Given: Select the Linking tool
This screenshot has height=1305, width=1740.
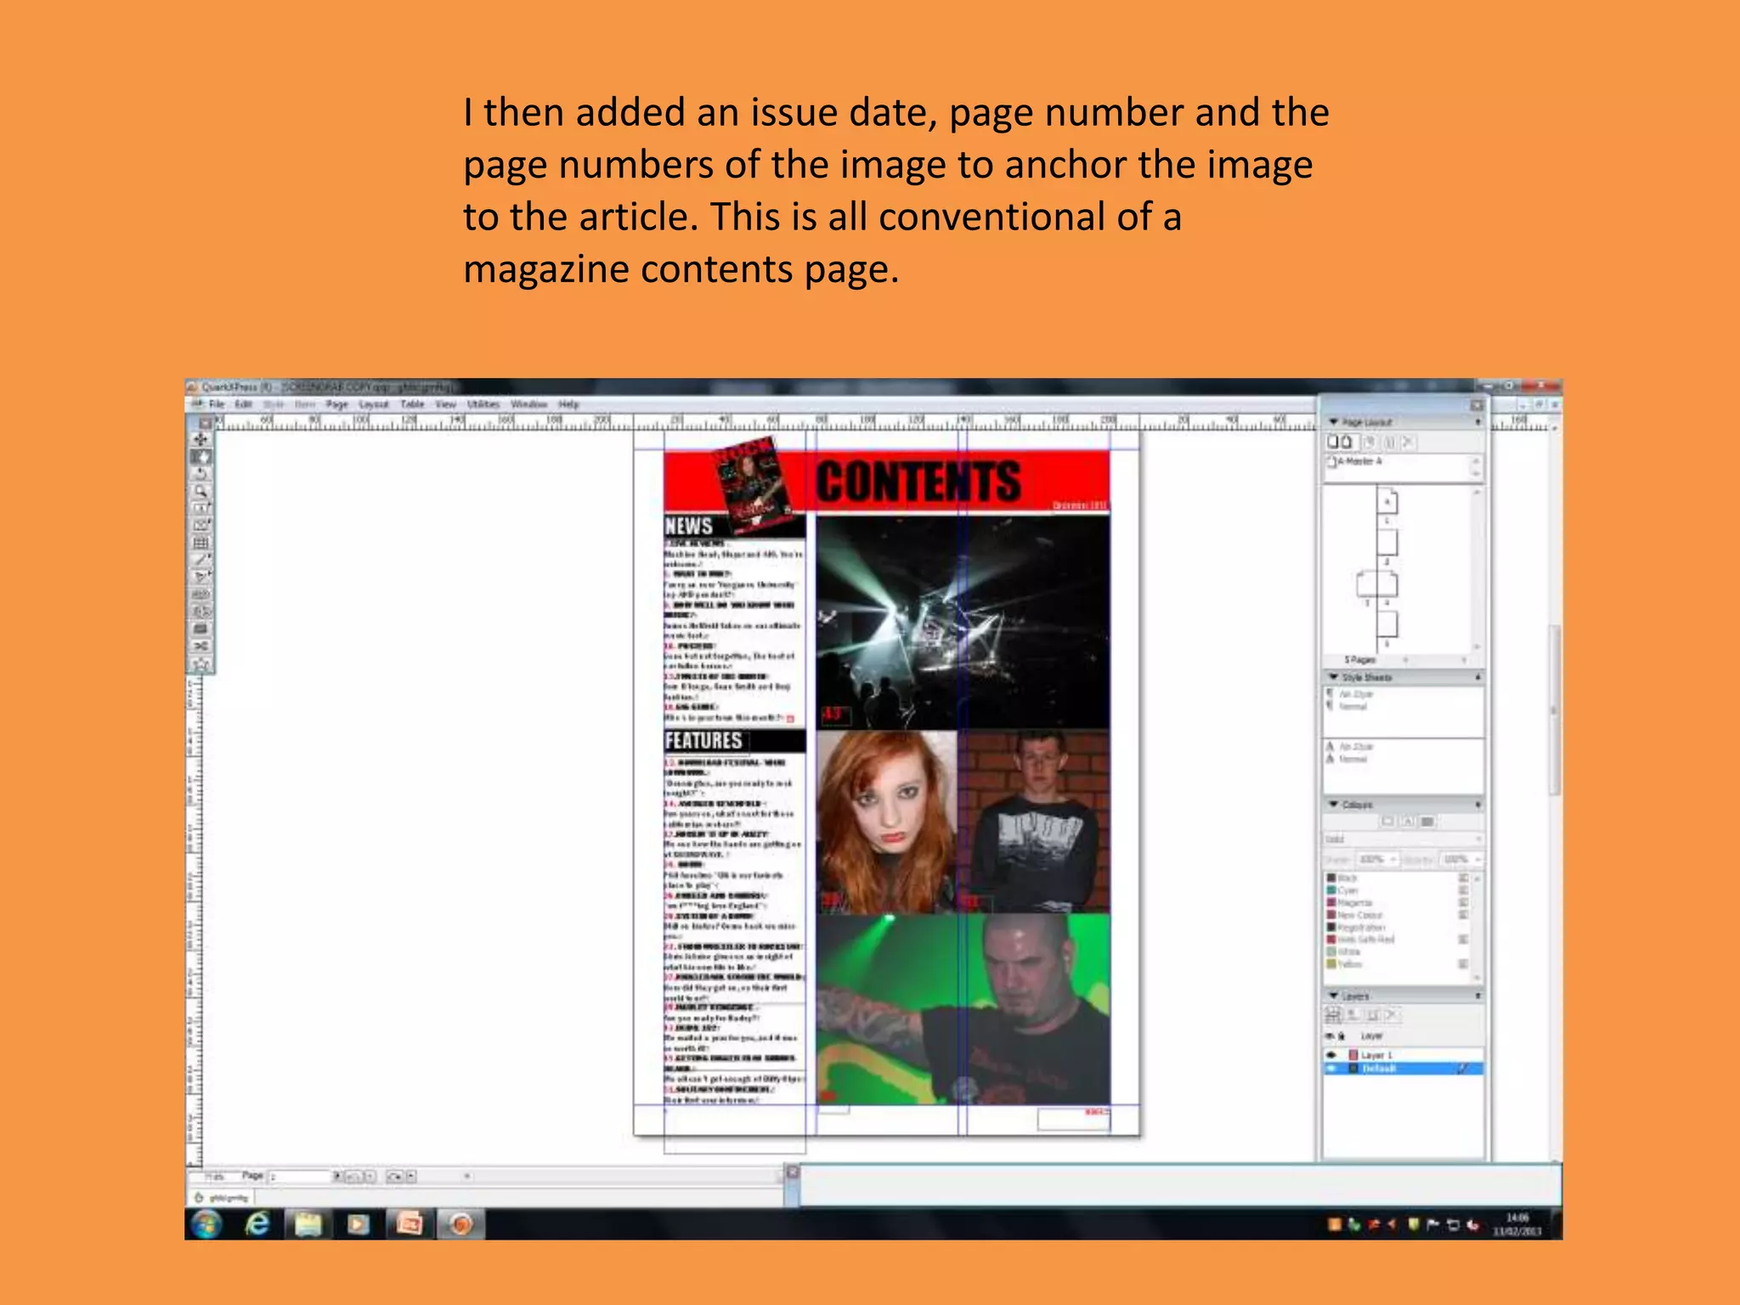Looking at the screenshot, I should (x=201, y=595).
